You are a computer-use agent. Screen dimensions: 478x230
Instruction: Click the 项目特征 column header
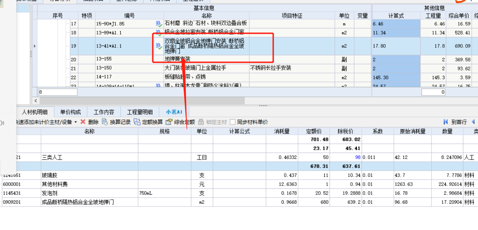pos(292,16)
